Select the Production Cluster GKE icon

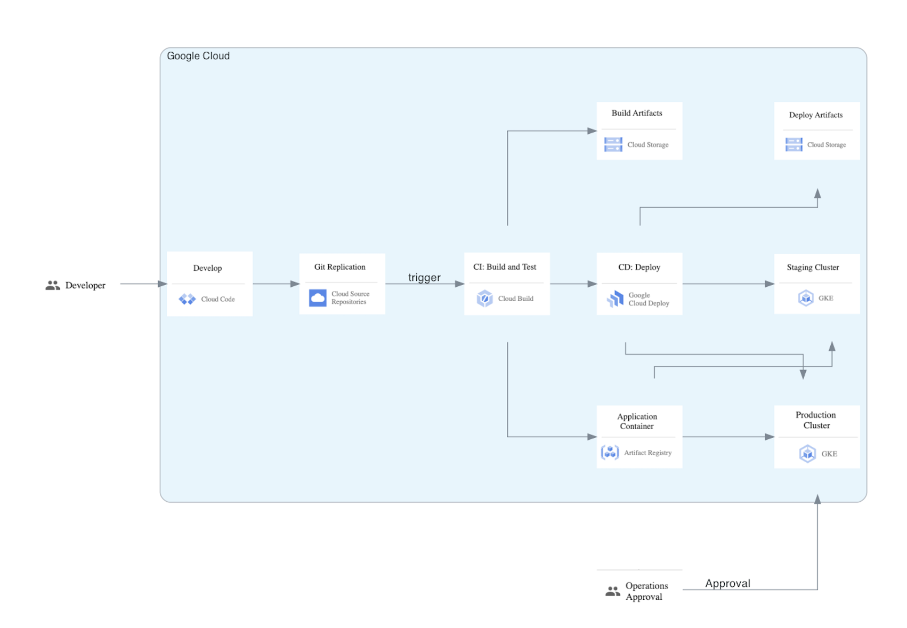(807, 454)
